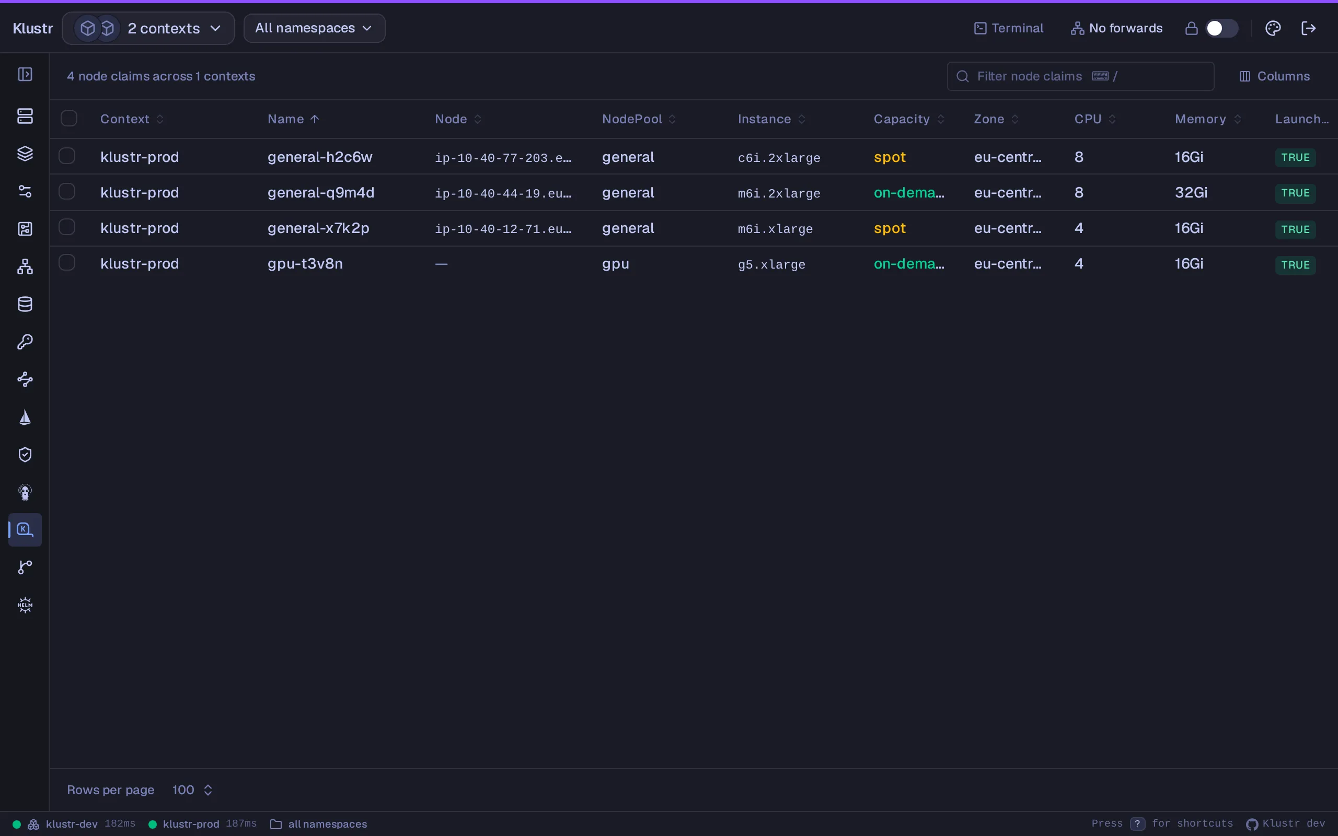Open the stacked layers sidebar icon
Screen dimensions: 1338x836
click(25, 154)
